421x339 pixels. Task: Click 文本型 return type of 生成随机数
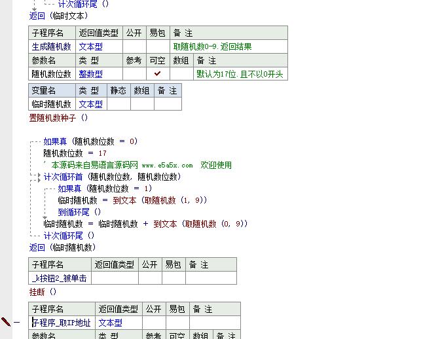click(x=91, y=46)
